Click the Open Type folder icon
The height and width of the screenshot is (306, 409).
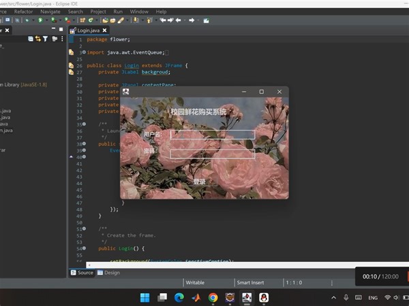click(106, 20)
